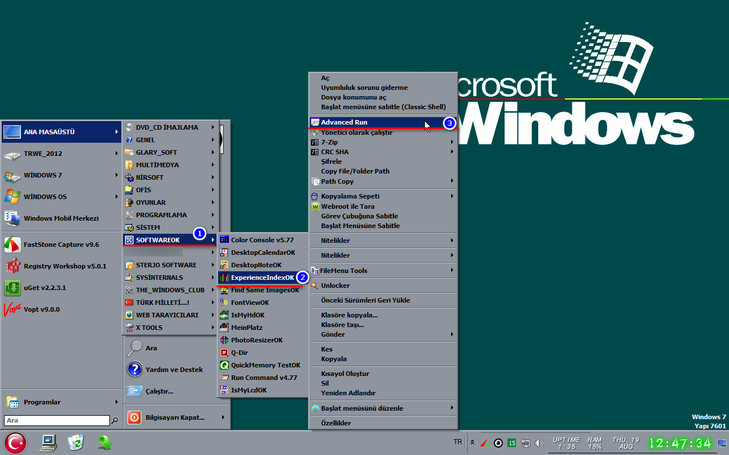This screenshot has height=455, width=729.
Task: Click the Ara search input field
Action: click(56, 420)
